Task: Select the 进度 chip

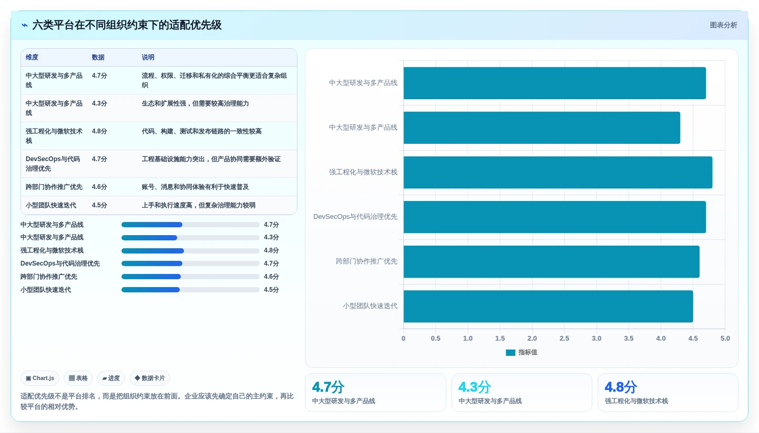Action: [x=111, y=378]
